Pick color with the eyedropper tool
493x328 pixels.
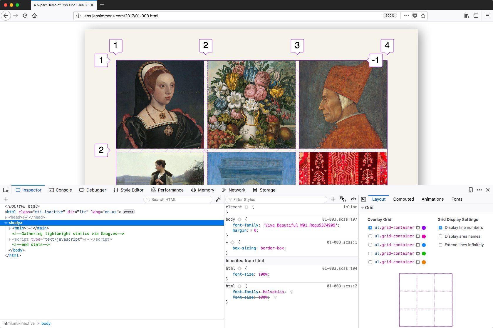218,199
